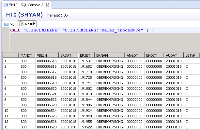Viewport: 200px width, 130px height.
Task: Click ERZET value 191924
Action: 86,111
